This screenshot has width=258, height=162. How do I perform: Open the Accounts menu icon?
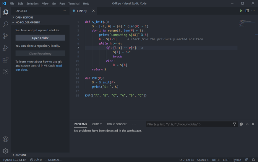point(5,139)
